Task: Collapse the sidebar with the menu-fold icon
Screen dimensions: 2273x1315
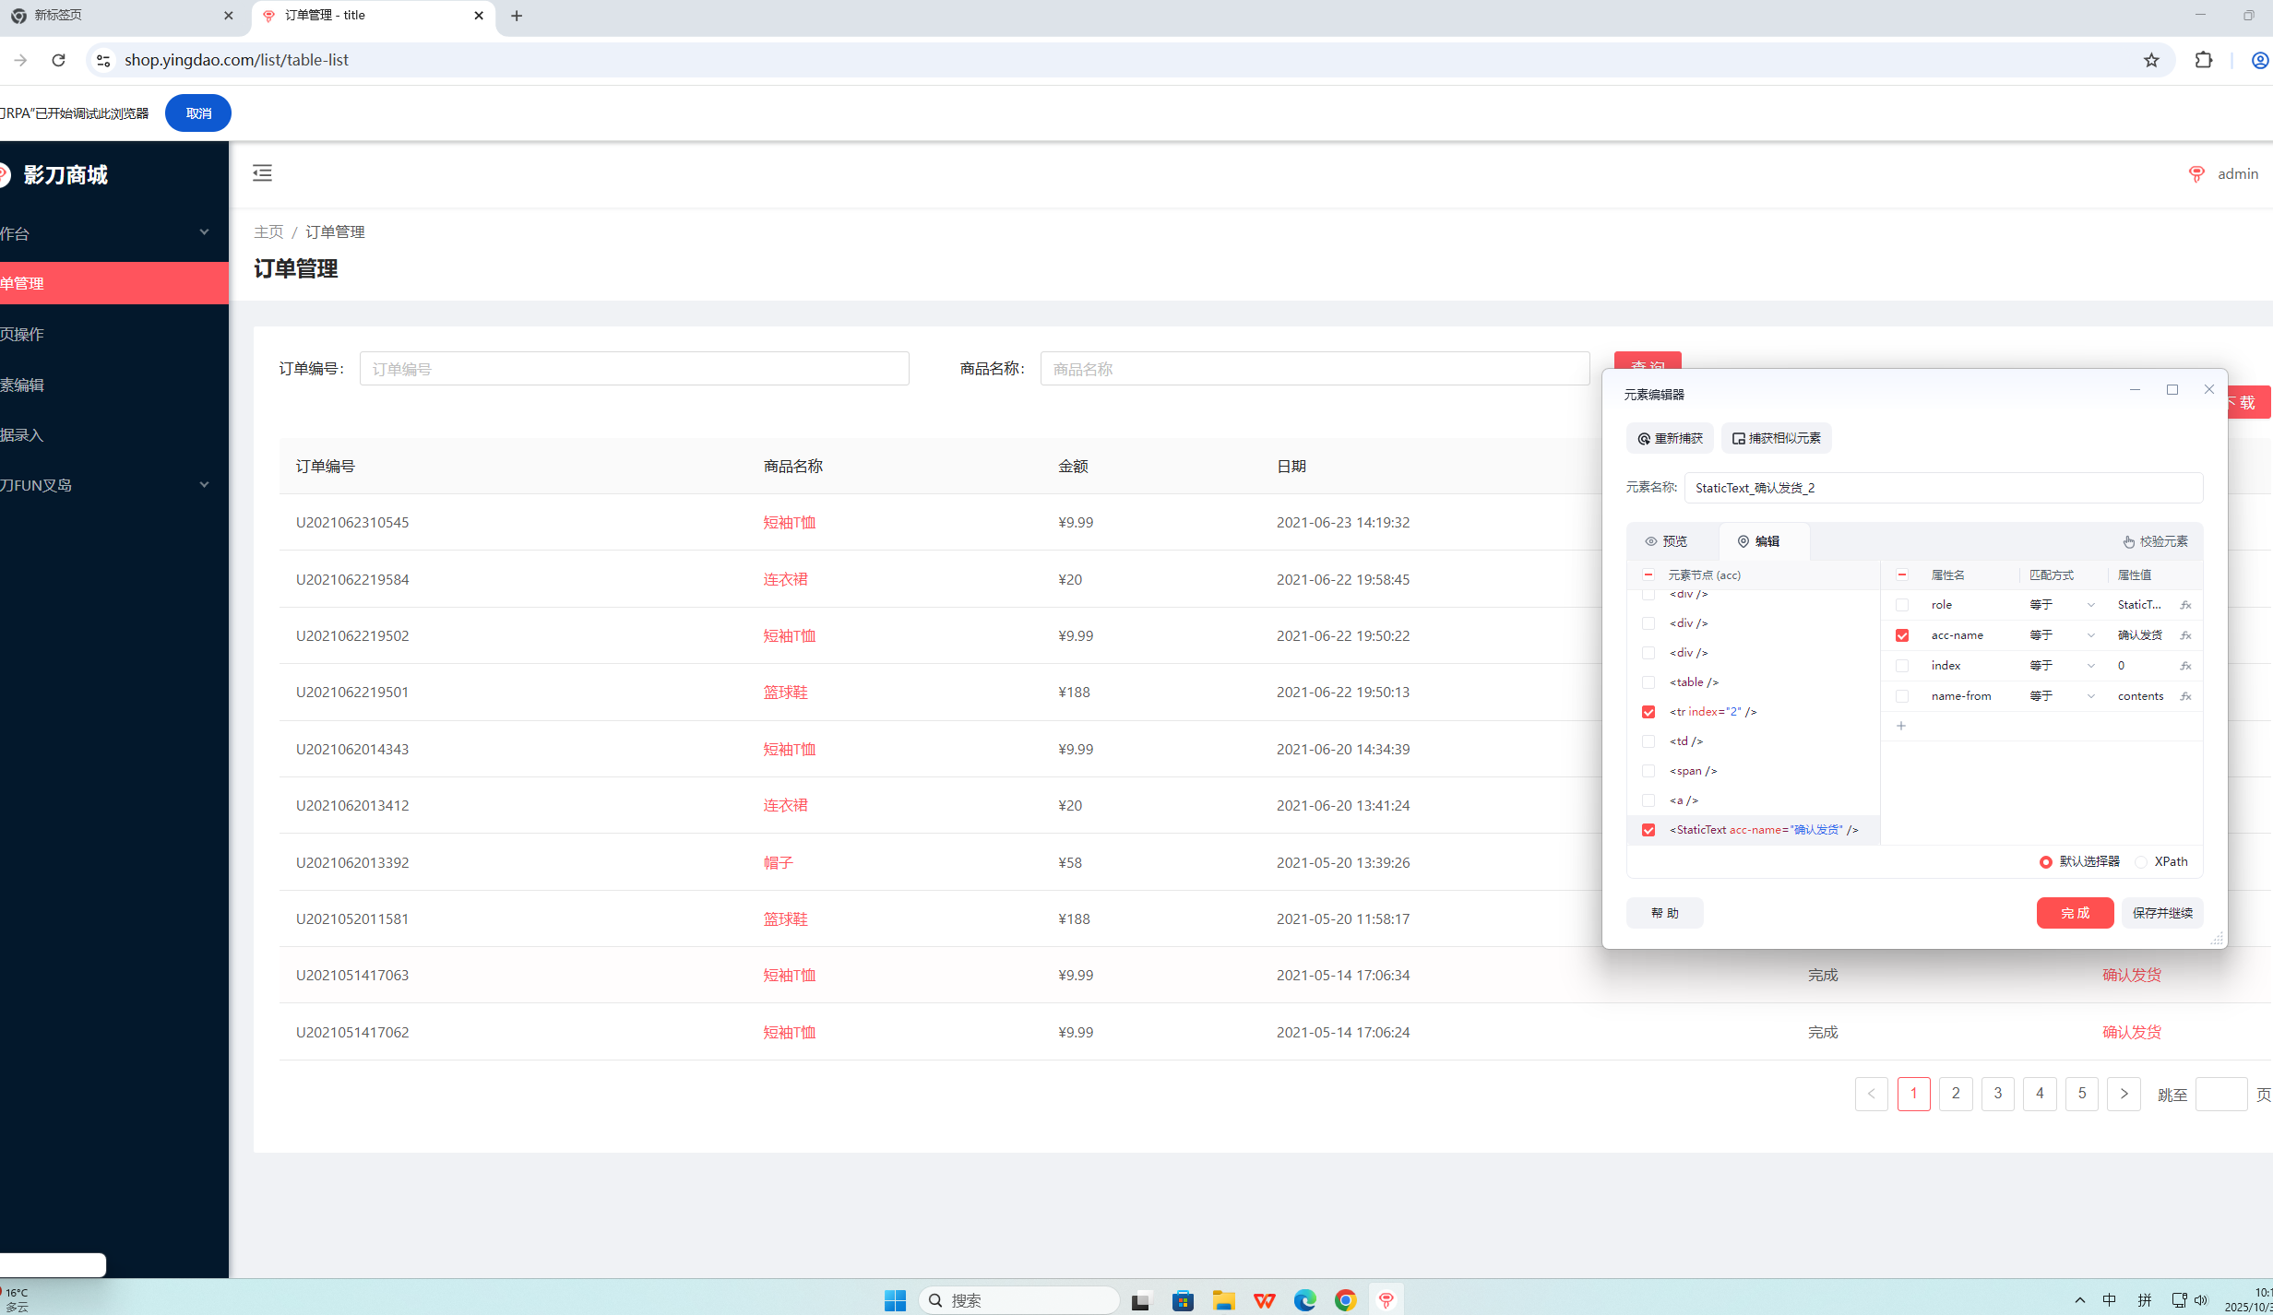Action: (x=262, y=172)
